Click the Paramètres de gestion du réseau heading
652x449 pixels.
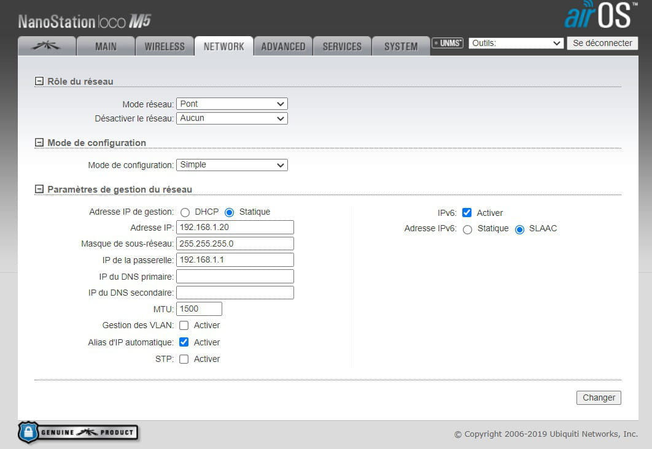tap(120, 190)
